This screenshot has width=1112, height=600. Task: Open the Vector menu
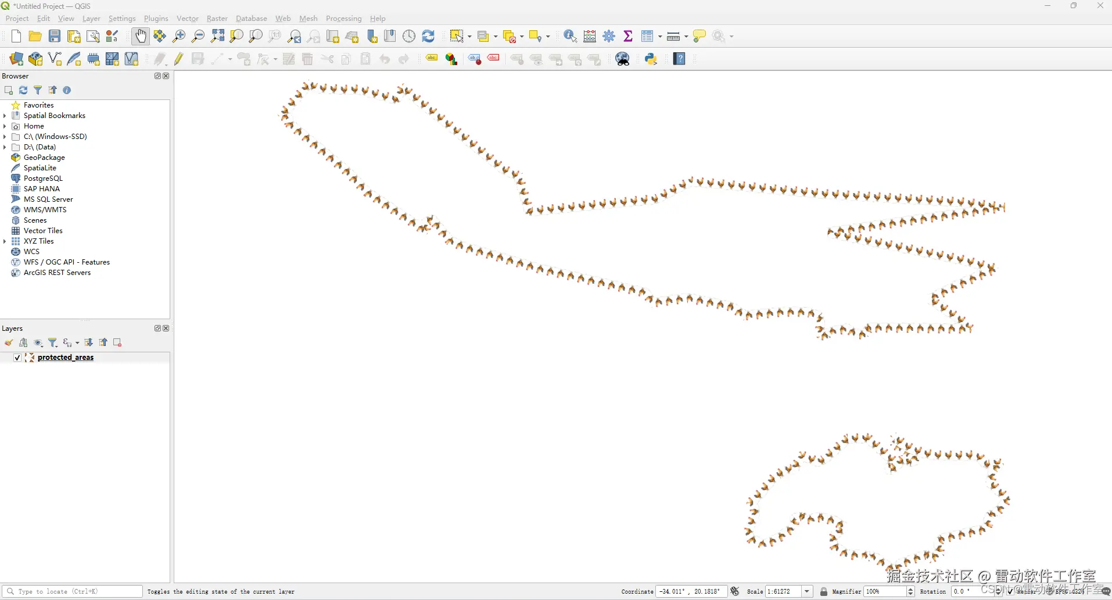click(x=187, y=19)
